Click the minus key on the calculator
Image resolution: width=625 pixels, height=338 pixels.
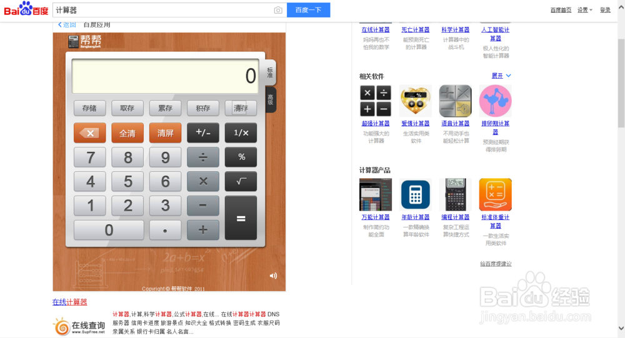203,206
